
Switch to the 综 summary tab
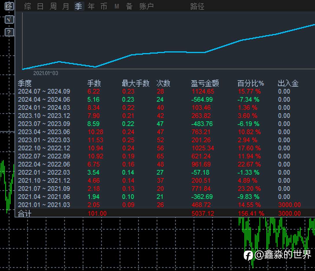click(27, 6)
